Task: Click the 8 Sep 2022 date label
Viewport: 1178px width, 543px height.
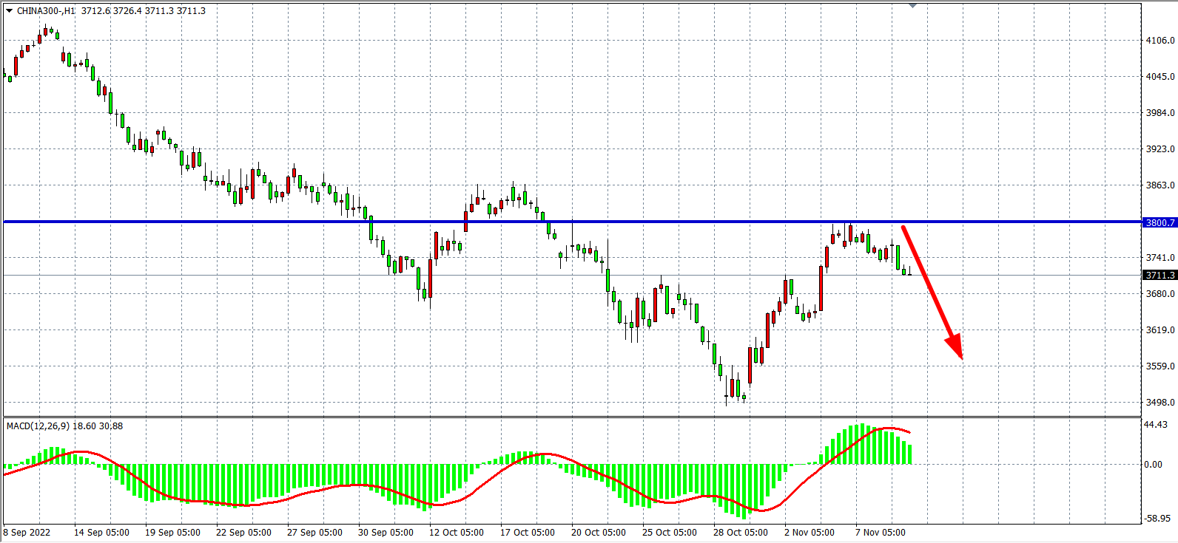Action: (27, 532)
